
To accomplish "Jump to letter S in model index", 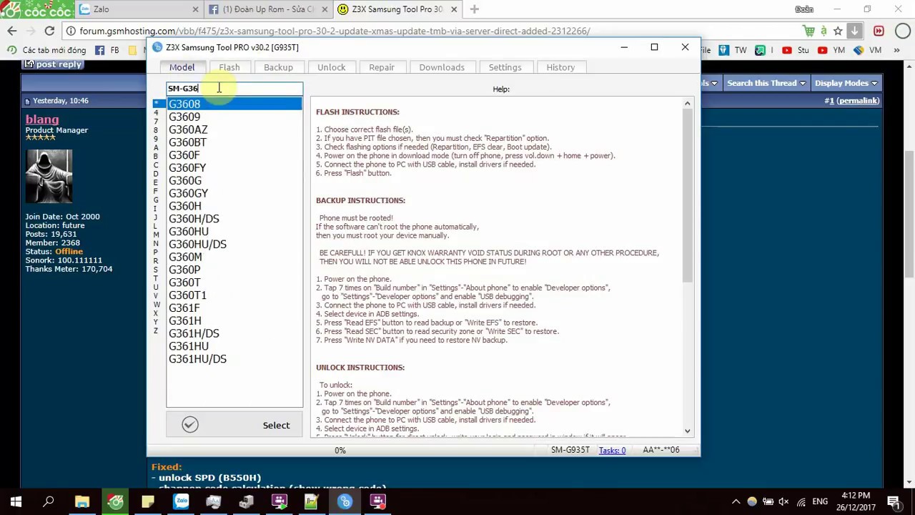I will click(x=156, y=270).
